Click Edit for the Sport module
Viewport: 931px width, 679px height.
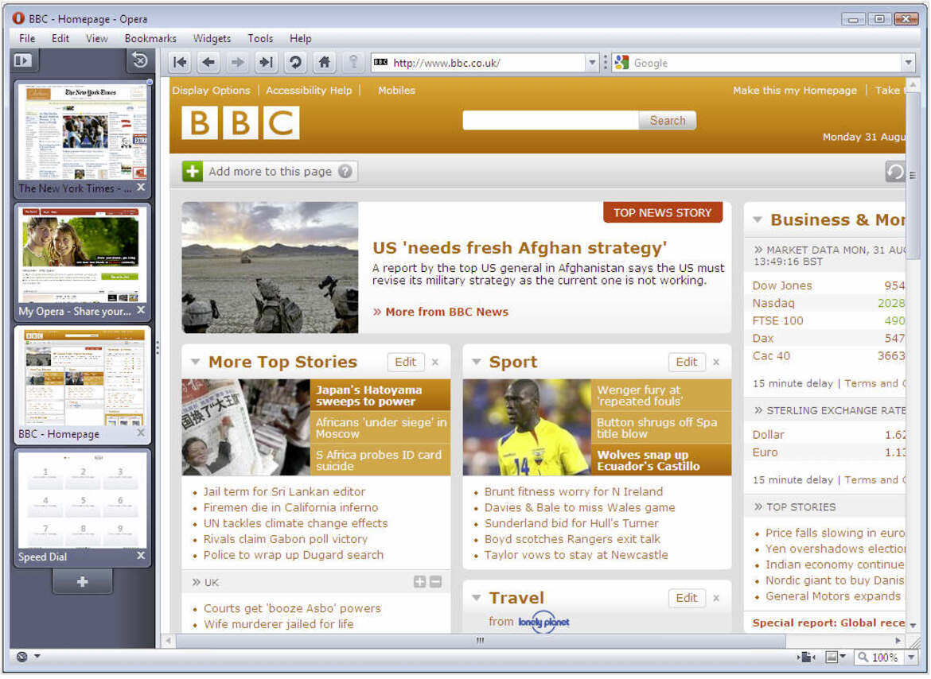point(687,363)
